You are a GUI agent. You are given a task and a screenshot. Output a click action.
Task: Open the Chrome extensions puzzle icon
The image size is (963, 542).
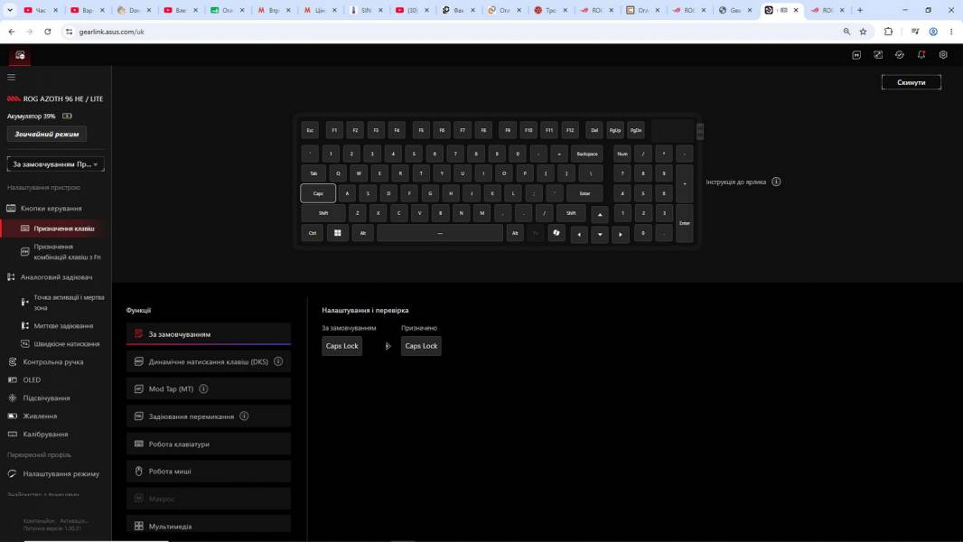888,32
